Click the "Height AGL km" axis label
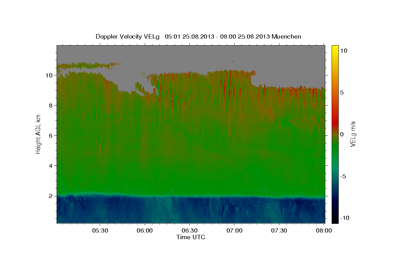This screenshot has width=402, height=268. 38,134
